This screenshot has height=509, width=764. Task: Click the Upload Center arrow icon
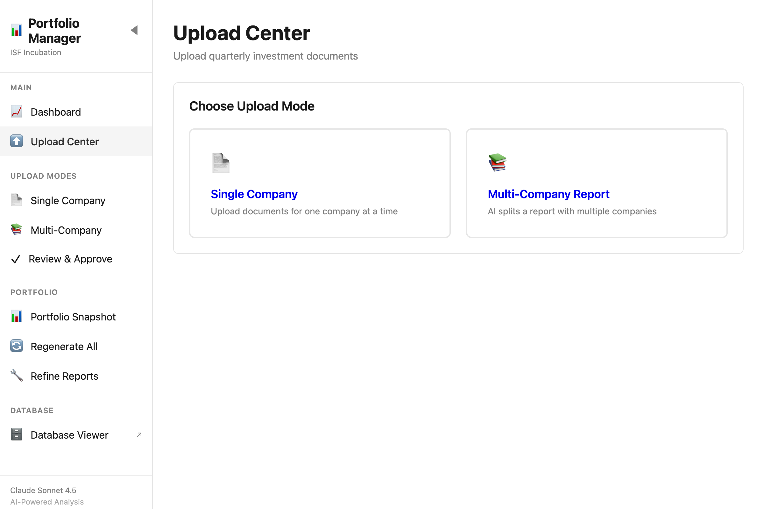point(16,141)
